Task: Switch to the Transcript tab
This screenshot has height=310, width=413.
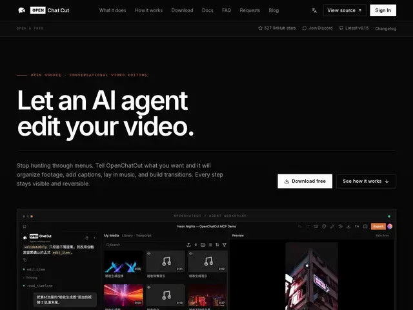Action: pos(144,235)
